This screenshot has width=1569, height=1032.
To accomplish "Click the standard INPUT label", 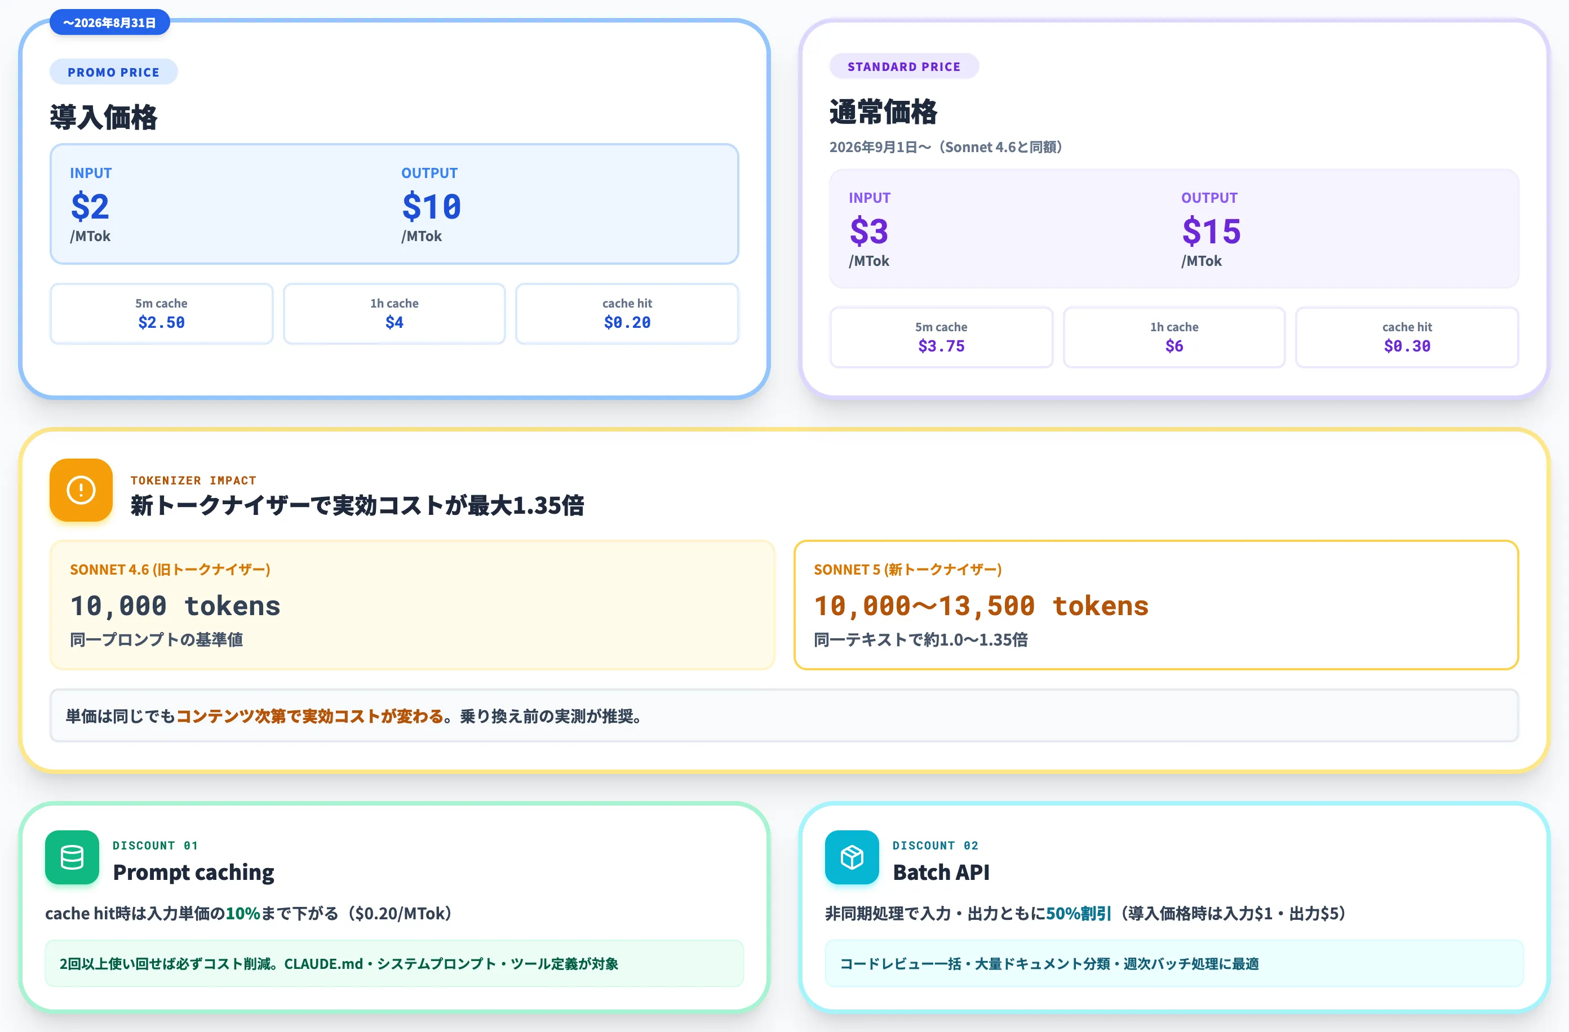I will (x=870, y=198).
